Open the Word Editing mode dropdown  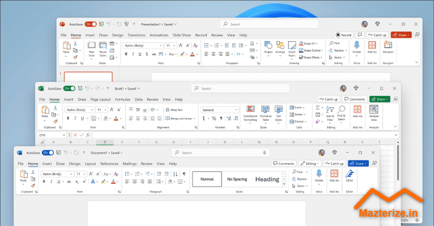[x=310, y=164]
